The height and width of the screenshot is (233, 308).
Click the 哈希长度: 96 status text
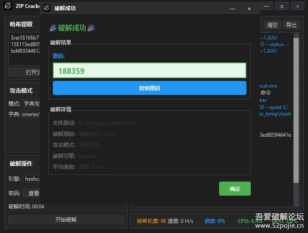[x=151, y=221]
